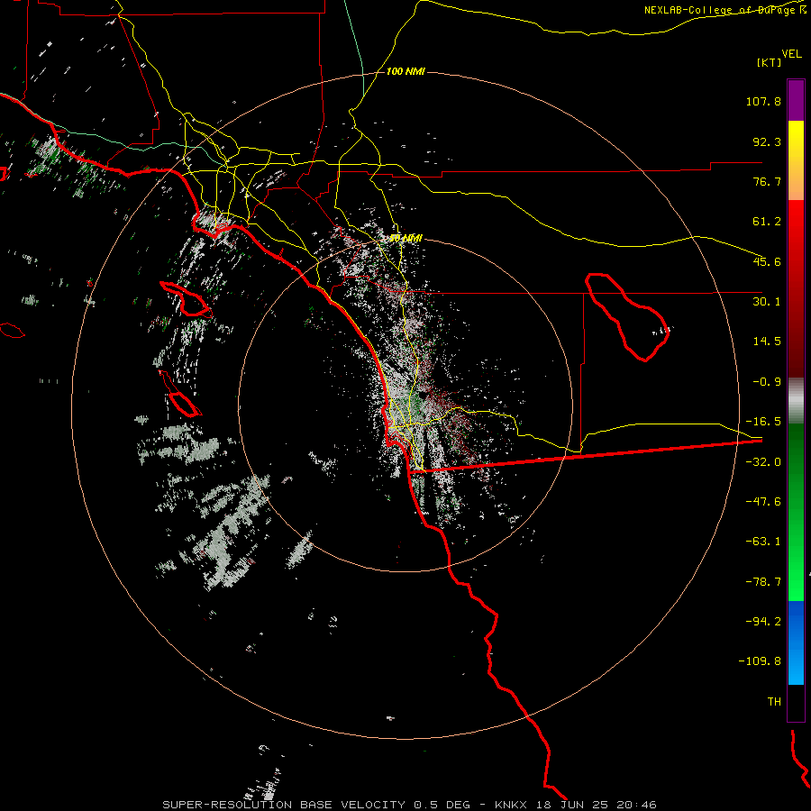Pick the gray near-zero segment of the color bar
Image resolution: width=811 pixels, height=811 pixels.
796,401
